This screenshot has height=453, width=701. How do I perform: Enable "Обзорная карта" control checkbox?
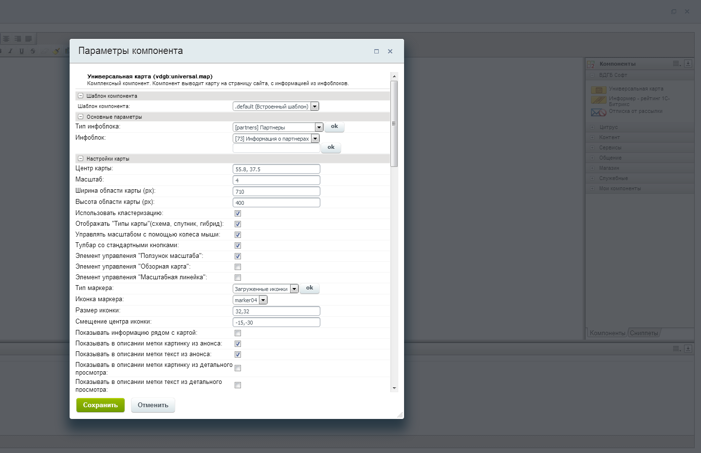click(238, 267)
